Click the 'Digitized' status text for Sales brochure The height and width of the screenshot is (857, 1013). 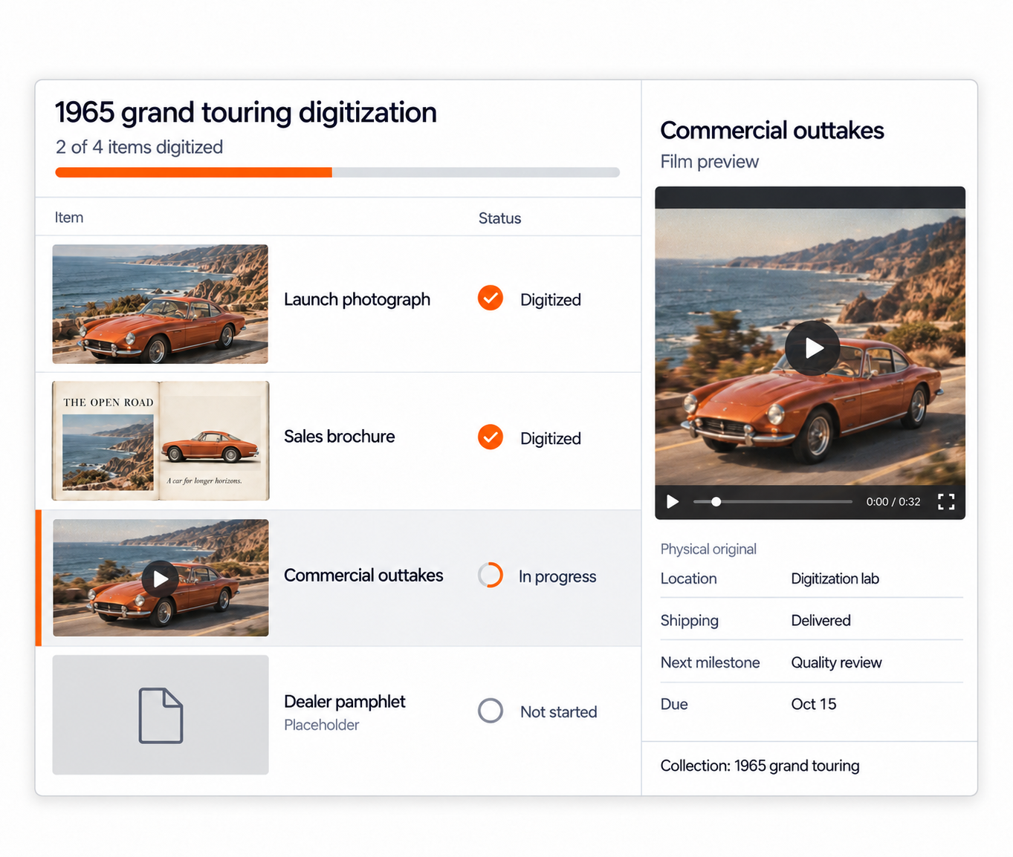551,439
